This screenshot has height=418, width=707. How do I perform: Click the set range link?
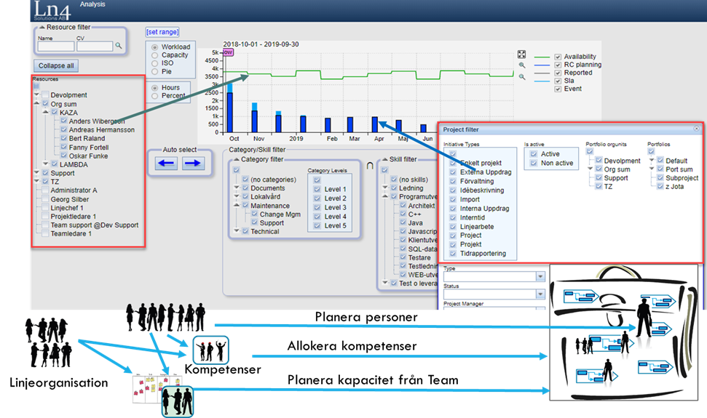(162, 32)
